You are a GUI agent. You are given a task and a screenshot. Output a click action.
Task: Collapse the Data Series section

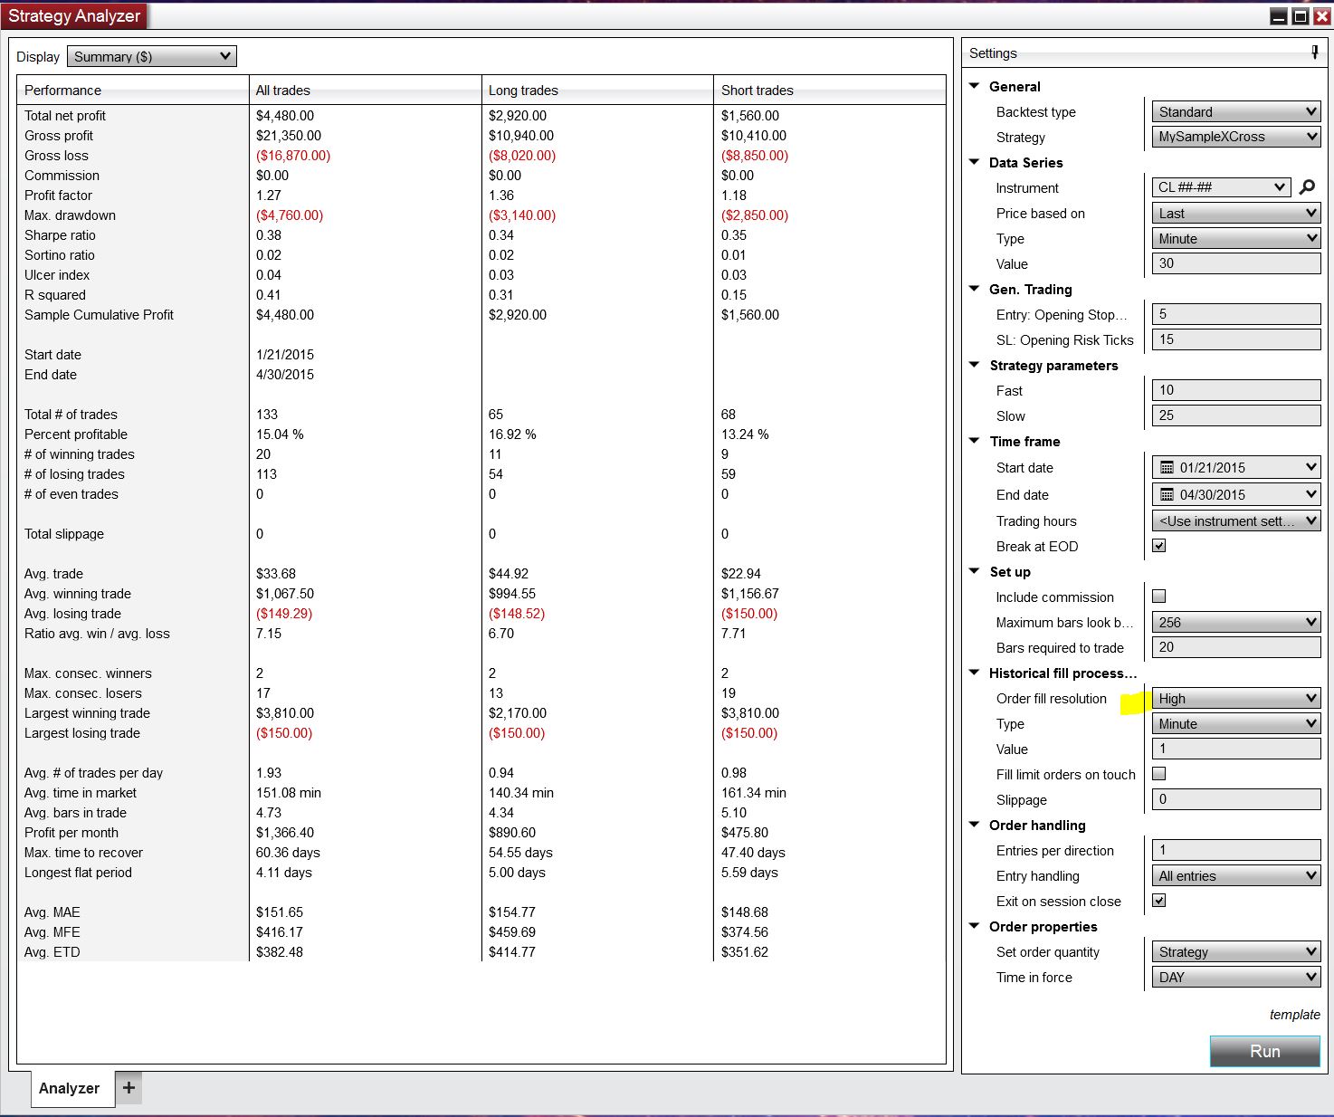tap(975, 162)
